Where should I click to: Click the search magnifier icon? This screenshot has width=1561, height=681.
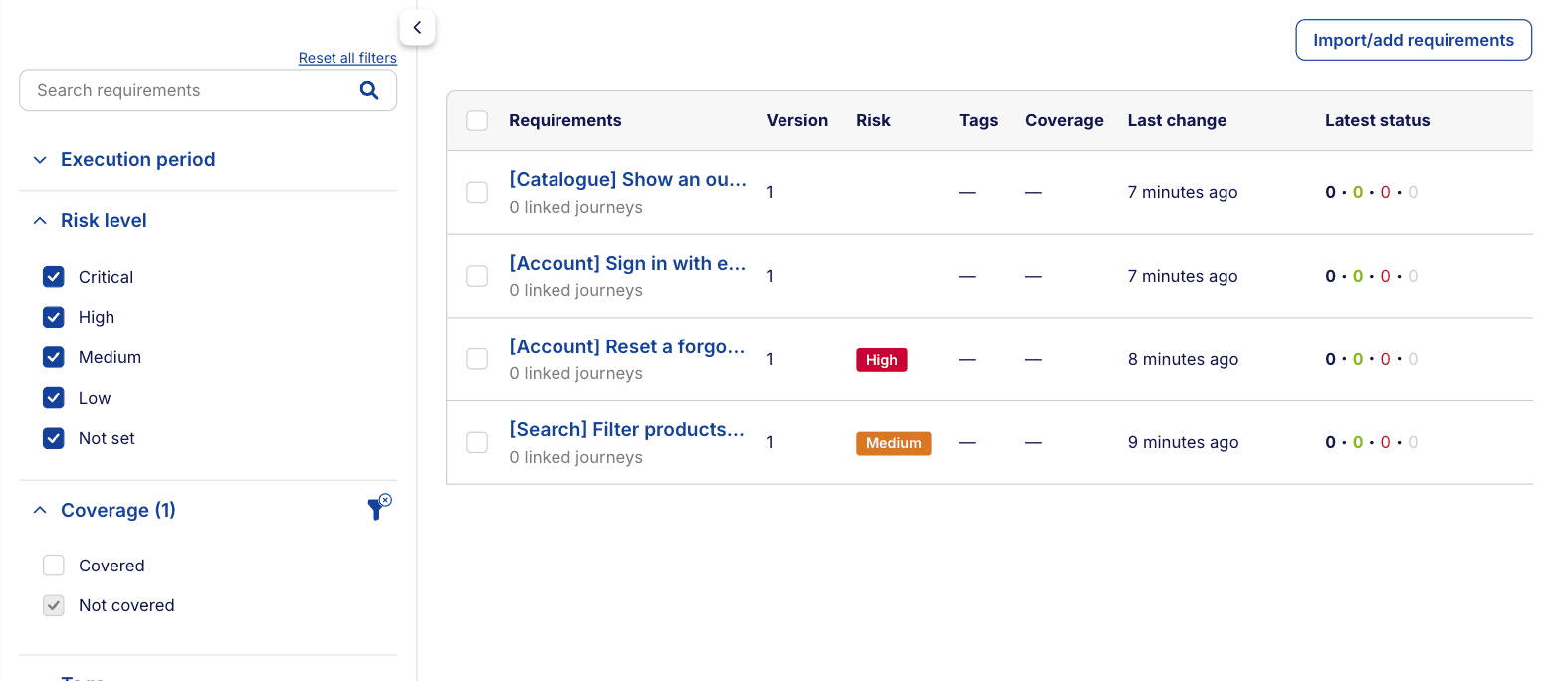click(369, 90)
